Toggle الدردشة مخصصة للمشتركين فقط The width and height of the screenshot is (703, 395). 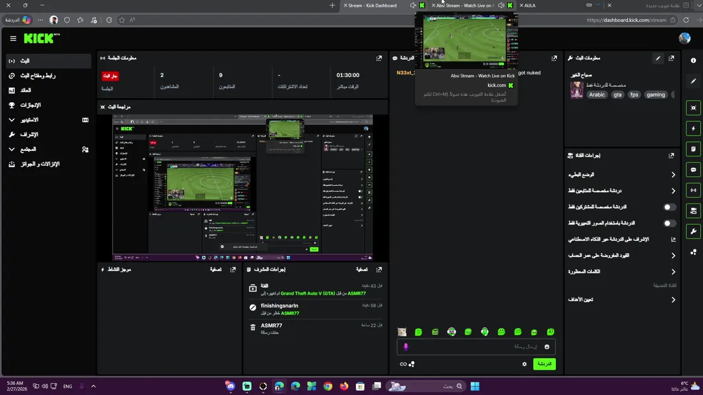click(x=669, y=207)
